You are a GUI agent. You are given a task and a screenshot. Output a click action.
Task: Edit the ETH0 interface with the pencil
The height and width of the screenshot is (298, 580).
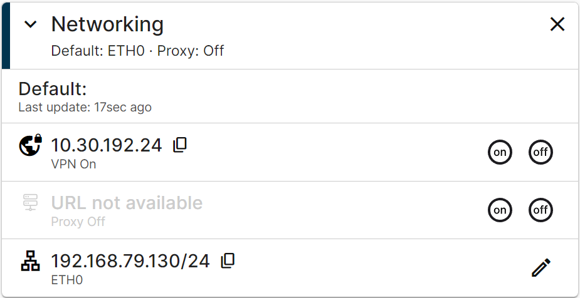click(x=540, y=267)
